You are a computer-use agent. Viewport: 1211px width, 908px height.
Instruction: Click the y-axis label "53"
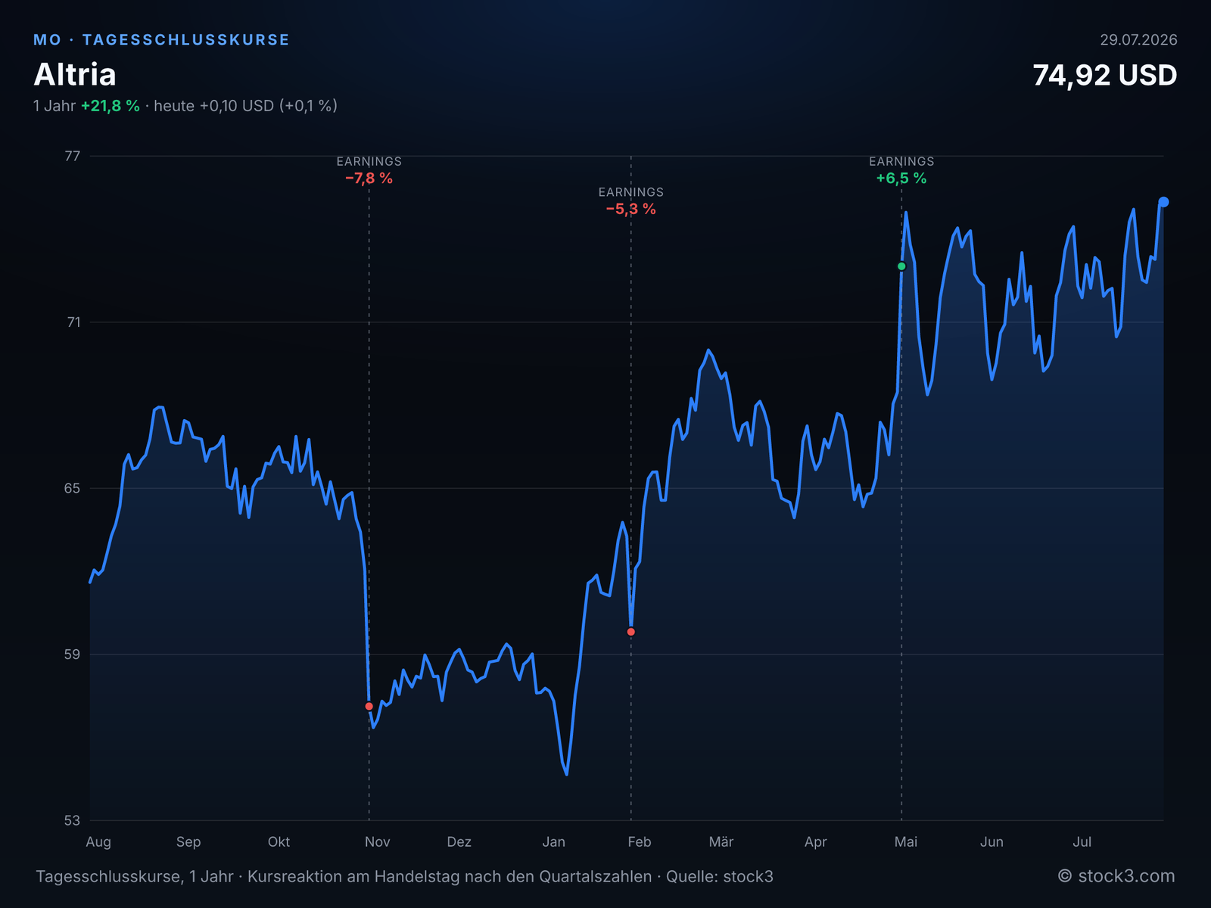click(72, 820)
